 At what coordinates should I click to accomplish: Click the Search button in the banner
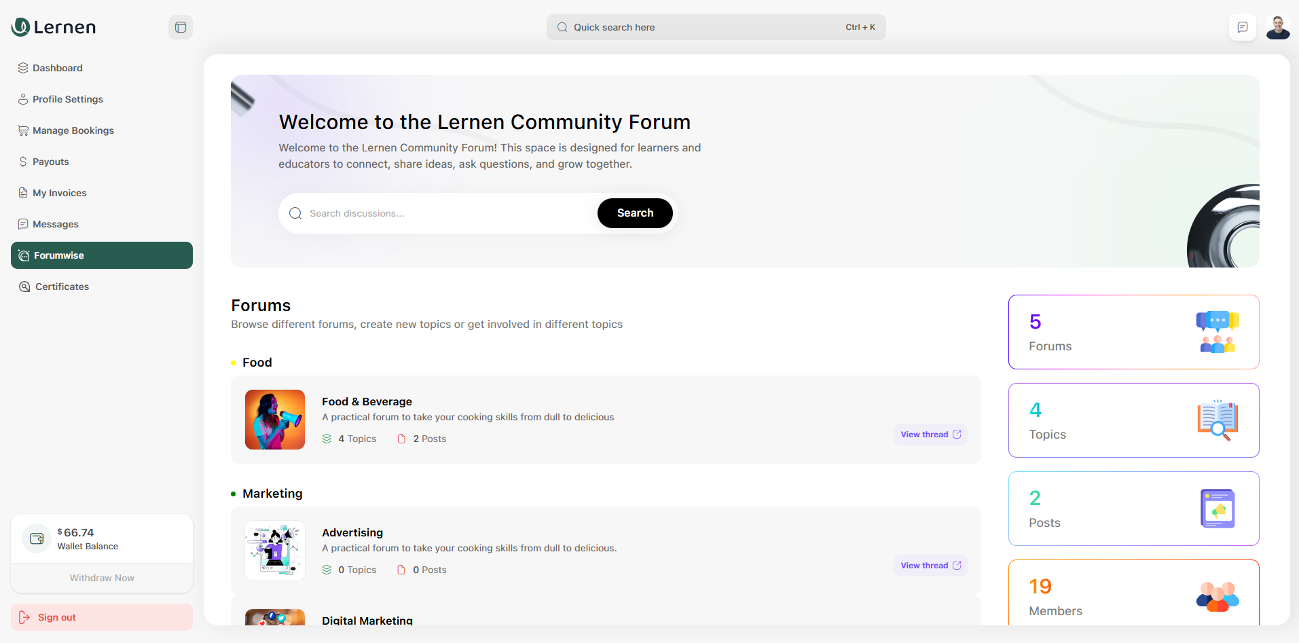pyautogui.click(x=634, y=213)
